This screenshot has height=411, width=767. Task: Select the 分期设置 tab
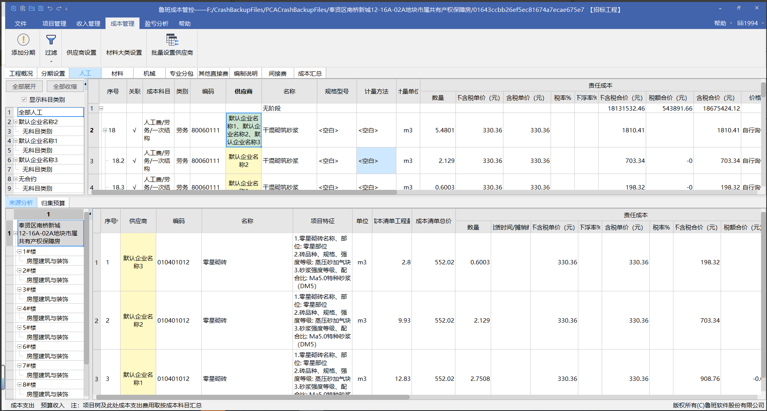tap(53, 73)
